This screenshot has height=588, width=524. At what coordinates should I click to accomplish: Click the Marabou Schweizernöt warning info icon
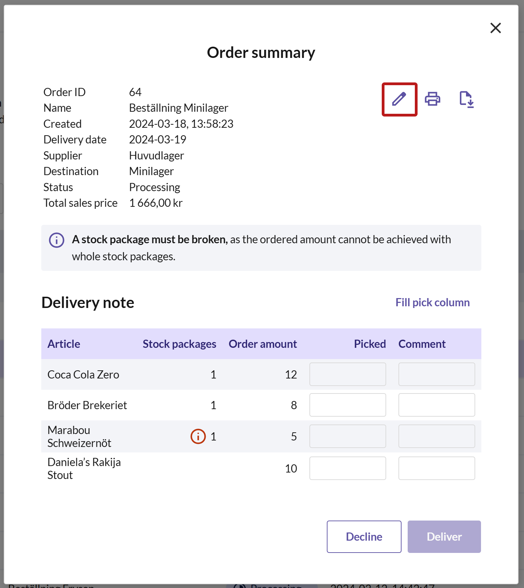[198, 436]
